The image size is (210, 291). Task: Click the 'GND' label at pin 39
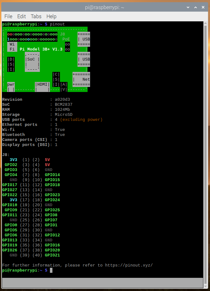coord(13,255)
